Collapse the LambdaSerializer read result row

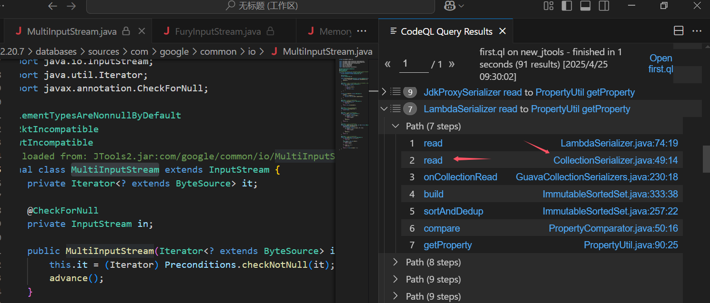coord(385,109)
